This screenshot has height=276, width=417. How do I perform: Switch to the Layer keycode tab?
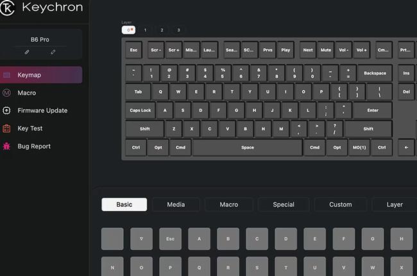[x=395, y=204]
